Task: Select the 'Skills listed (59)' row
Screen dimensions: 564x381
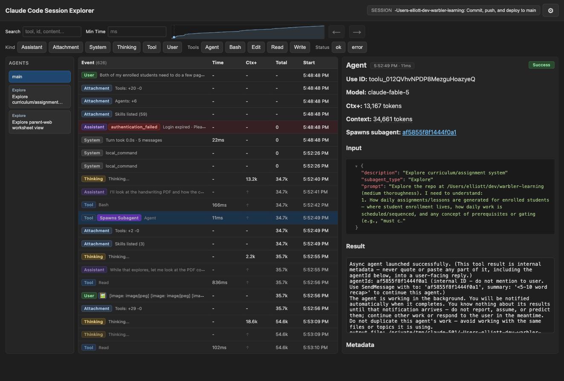Action: pyautogui.click(x=208, y=114)
